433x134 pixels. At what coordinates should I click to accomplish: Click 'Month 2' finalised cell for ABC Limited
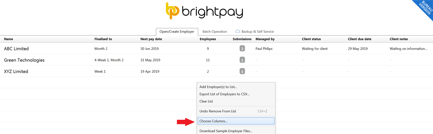click(x=101, y=49)
